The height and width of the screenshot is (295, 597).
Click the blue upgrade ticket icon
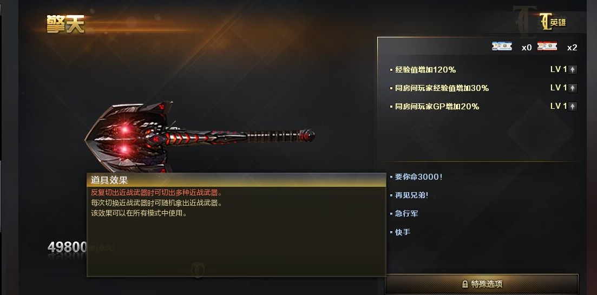[x=501, y=47]
